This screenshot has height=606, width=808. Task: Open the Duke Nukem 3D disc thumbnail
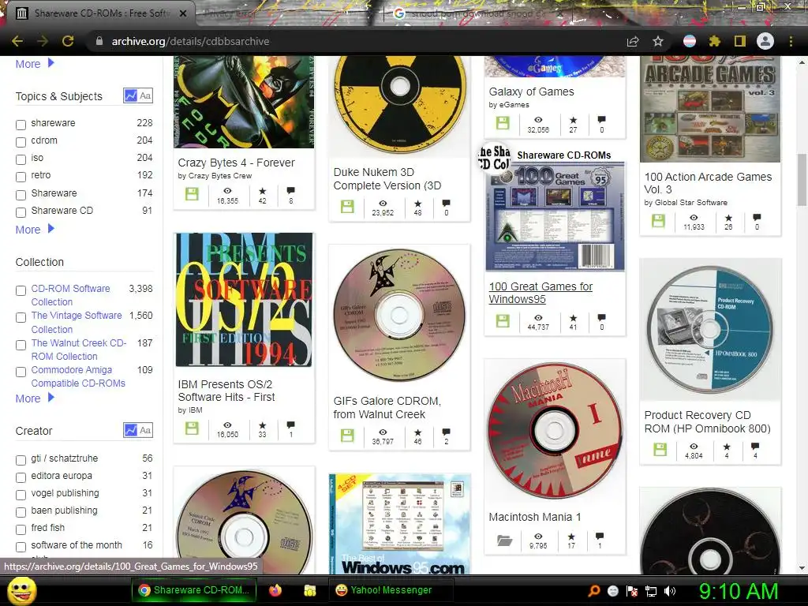coord(399,106)
